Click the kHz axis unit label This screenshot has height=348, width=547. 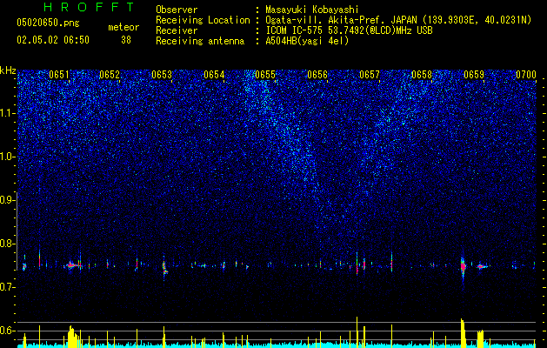tap(8, 70)
